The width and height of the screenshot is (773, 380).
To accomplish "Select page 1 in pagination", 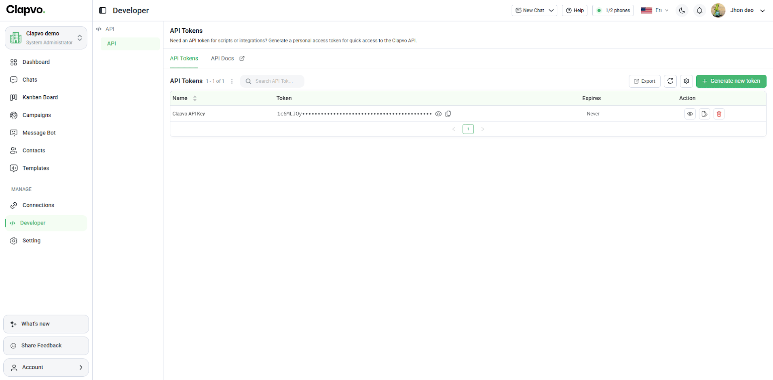I will click(468, 129).
